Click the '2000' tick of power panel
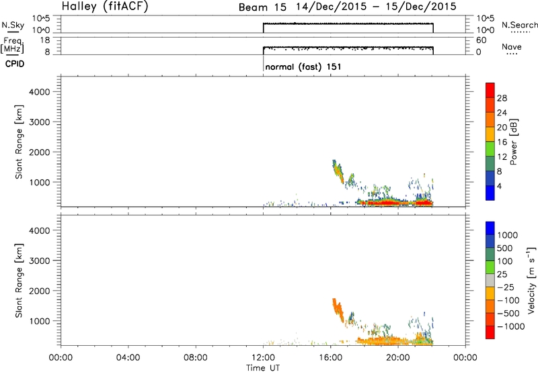 coord(40,152)
